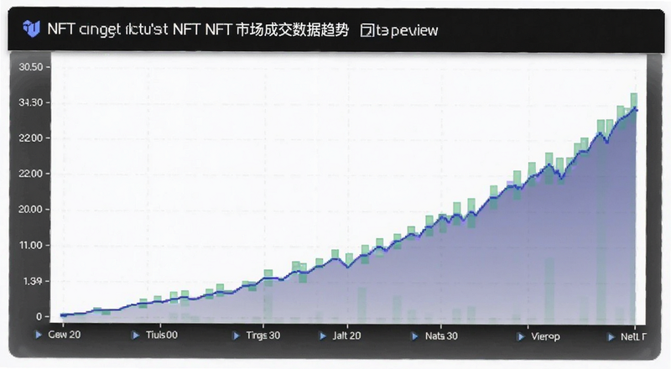Select the 'Tirgs 30' axis label

click(263, 335)
